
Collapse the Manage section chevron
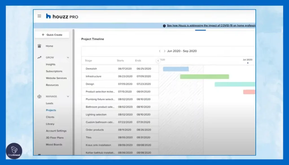[x=68, y=96]
